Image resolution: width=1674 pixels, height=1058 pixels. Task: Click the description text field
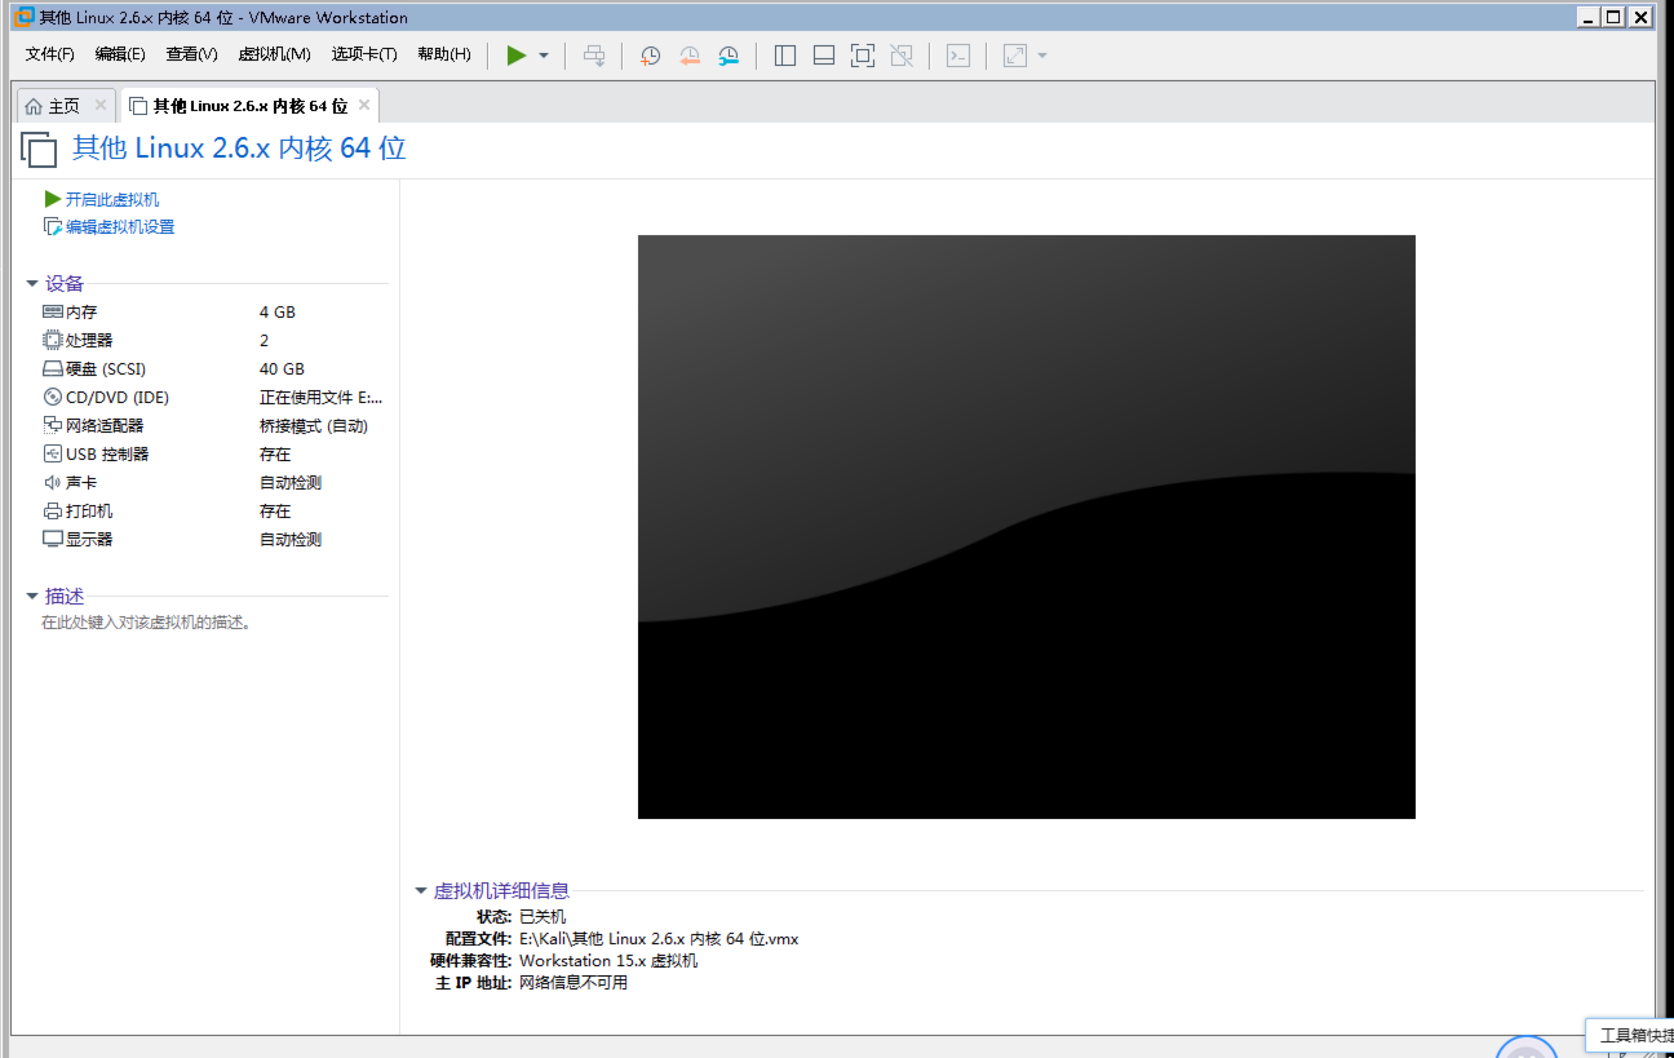tap(146, 622)
